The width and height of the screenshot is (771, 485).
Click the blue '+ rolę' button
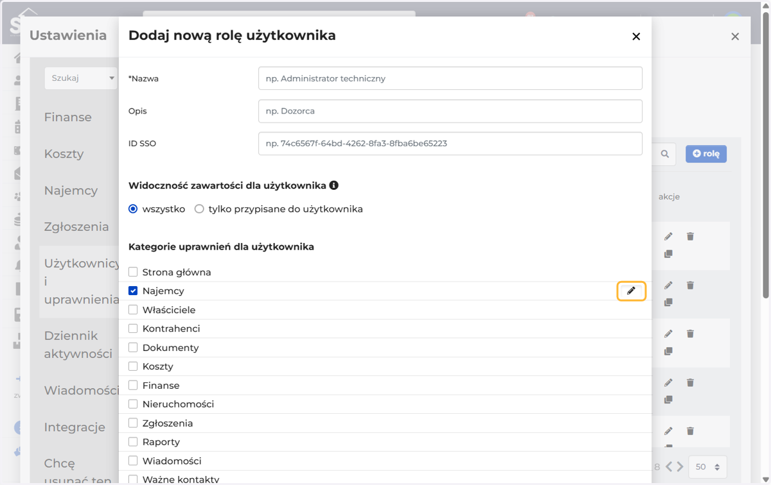coord(706,154)
